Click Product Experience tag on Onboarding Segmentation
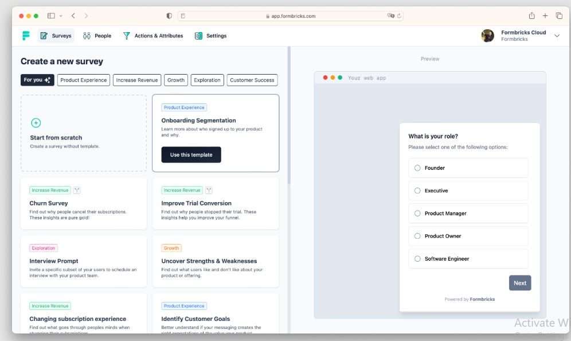 coord(184,107)
